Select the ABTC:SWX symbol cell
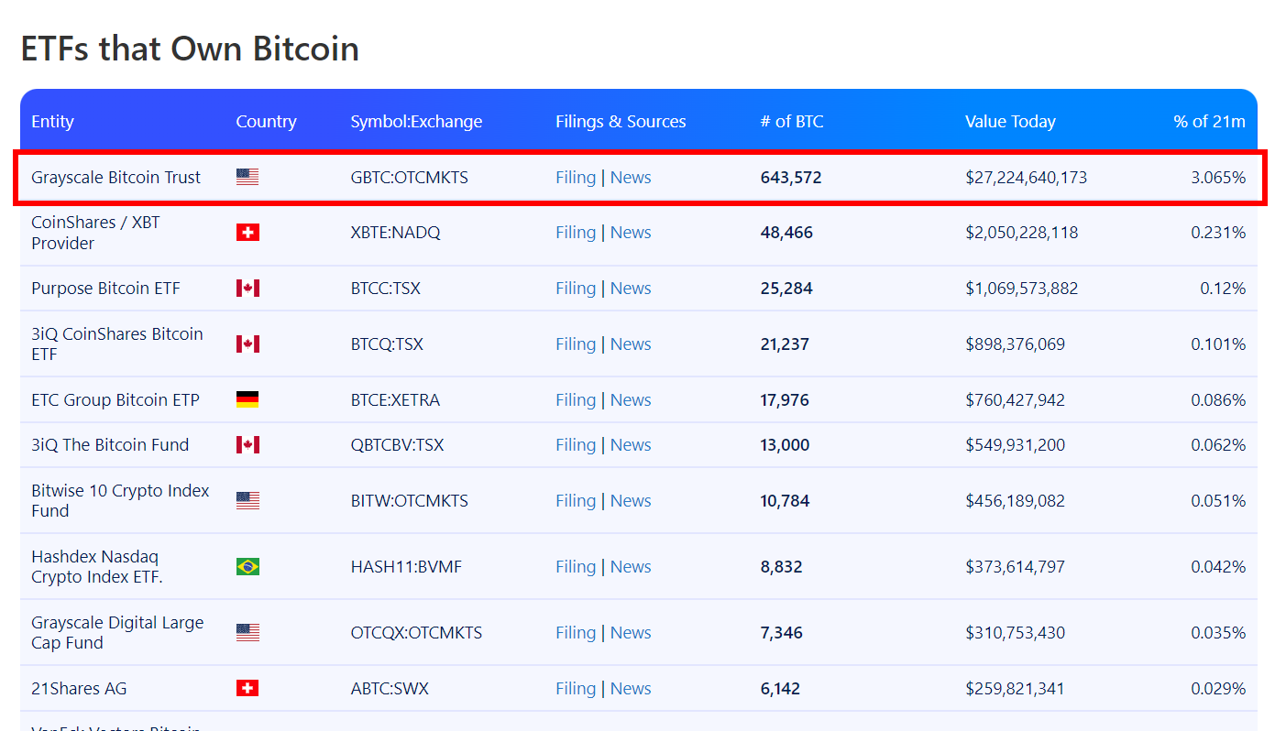Screen dimensions: 1286x731 pyautogui.click(x=390, y=689)
